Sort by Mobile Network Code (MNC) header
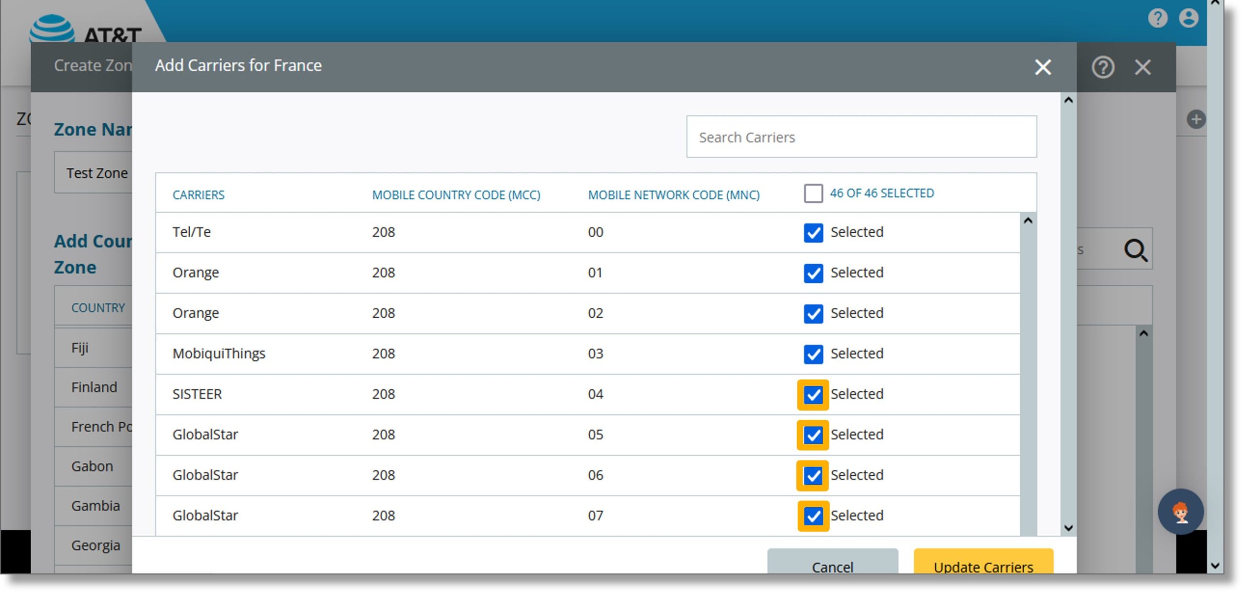Screen dimensions: 1242x592 (673, 195)
